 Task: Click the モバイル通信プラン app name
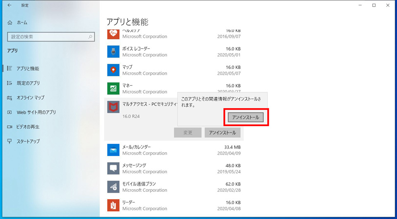pyautogui.click(x=139, y=184)
